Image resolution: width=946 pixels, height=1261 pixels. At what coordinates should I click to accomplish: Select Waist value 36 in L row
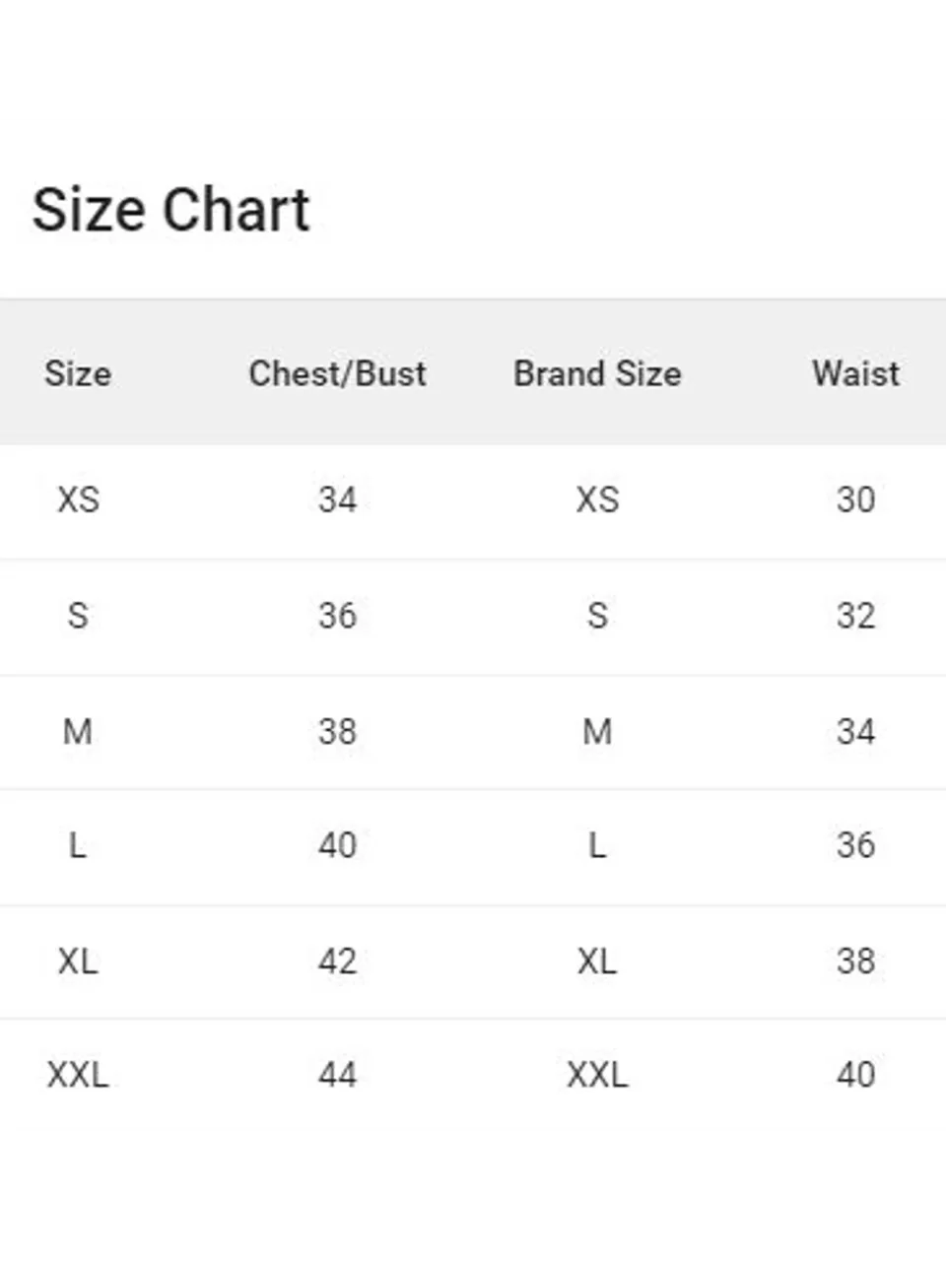[855, 845]
